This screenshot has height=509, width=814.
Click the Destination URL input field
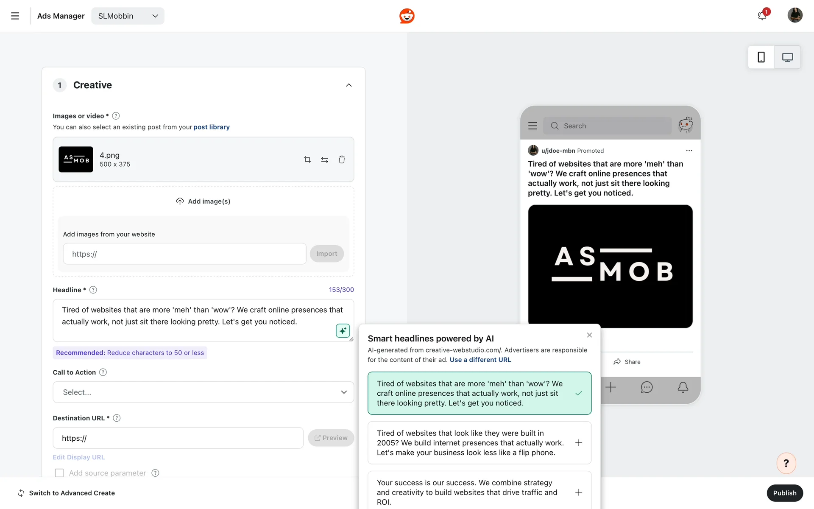tap(178, 438)
